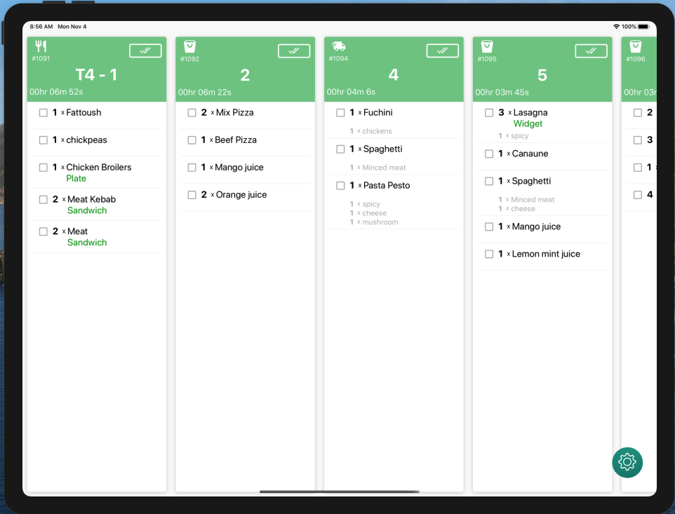Check the Orange juice checkbox
Screen dimensions: 675x514
[192, 195]
